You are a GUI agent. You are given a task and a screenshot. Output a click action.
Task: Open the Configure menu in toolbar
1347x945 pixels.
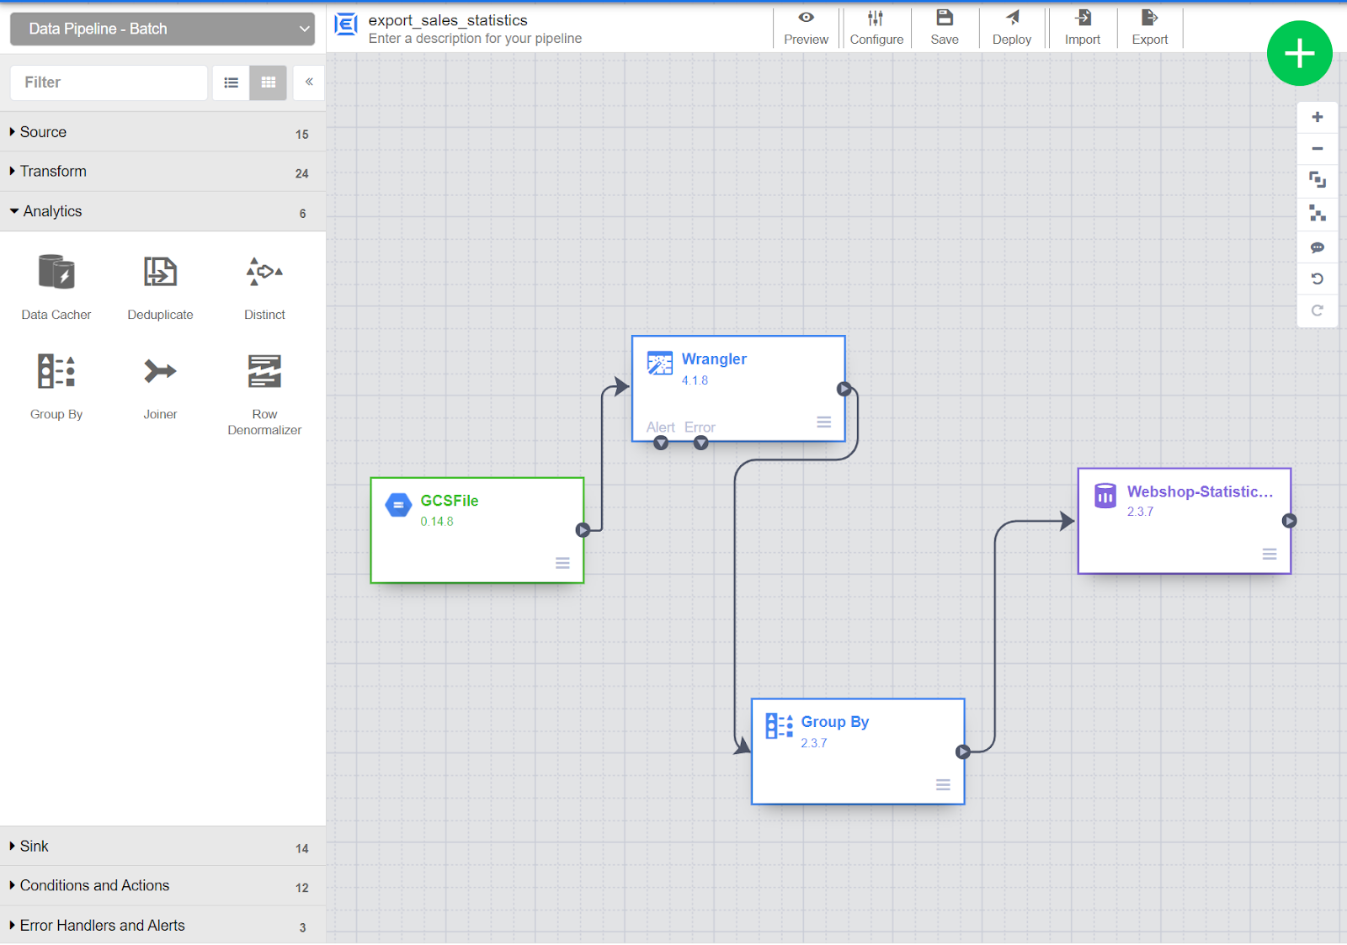876,28
